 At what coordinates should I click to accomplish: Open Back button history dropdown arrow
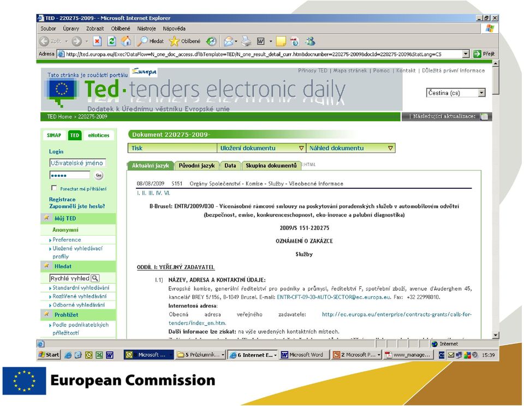tap(66, 41)
